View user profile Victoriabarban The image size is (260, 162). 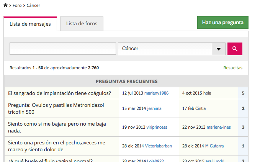159,146
